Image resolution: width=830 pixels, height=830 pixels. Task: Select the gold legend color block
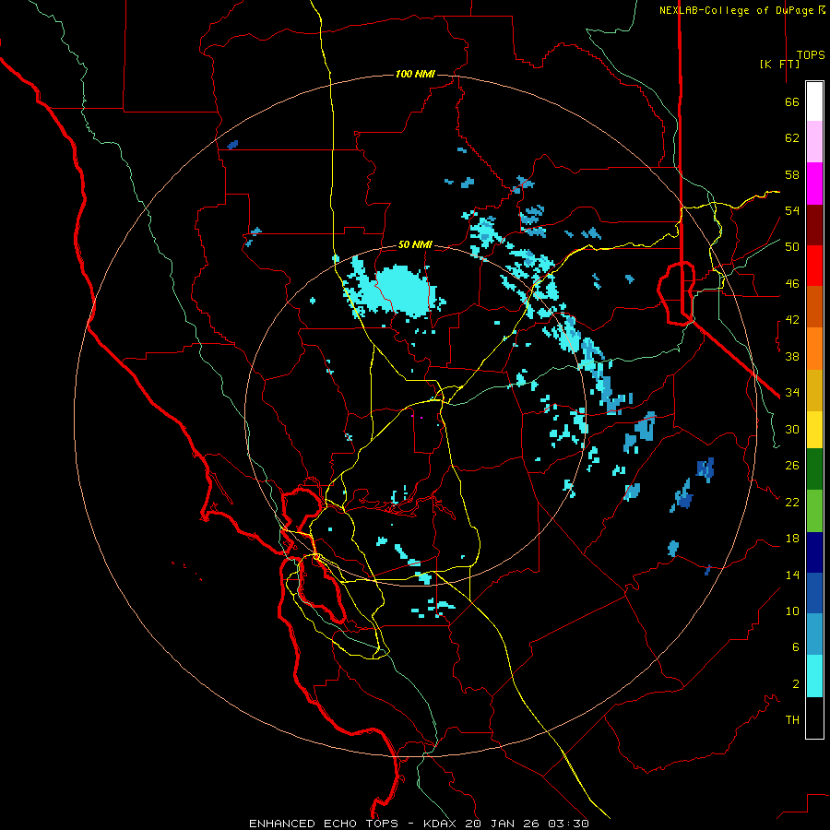(814, 391)
